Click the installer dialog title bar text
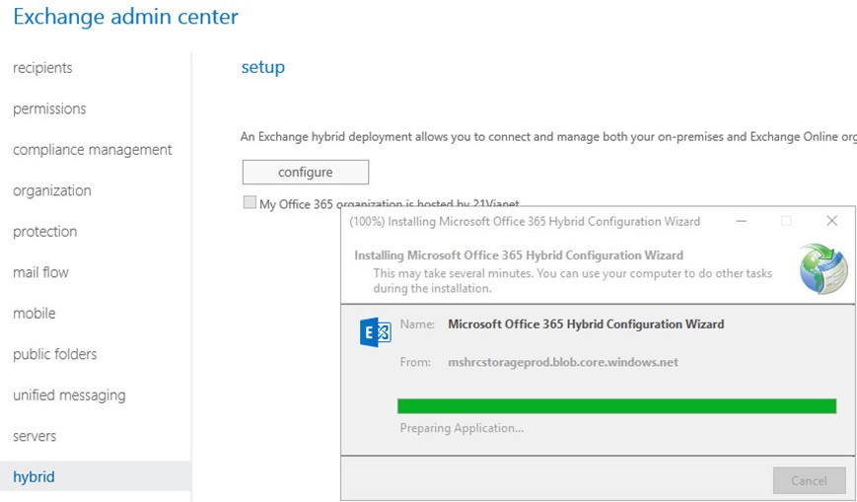The height and width of the screenshot is (502, 857). 525,222
